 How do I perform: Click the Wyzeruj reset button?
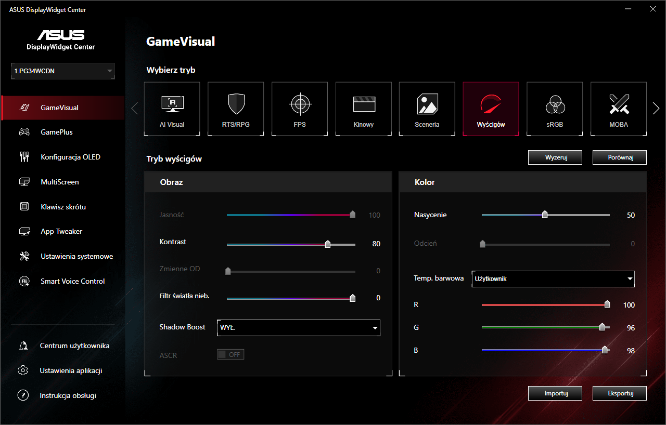555,157
